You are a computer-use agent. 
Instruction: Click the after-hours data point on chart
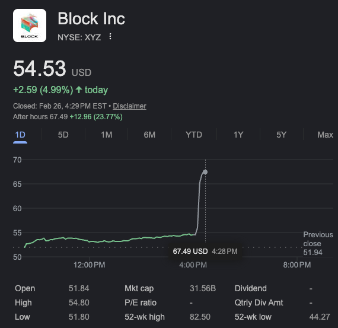pyautogui.click(x=205, y=172)
